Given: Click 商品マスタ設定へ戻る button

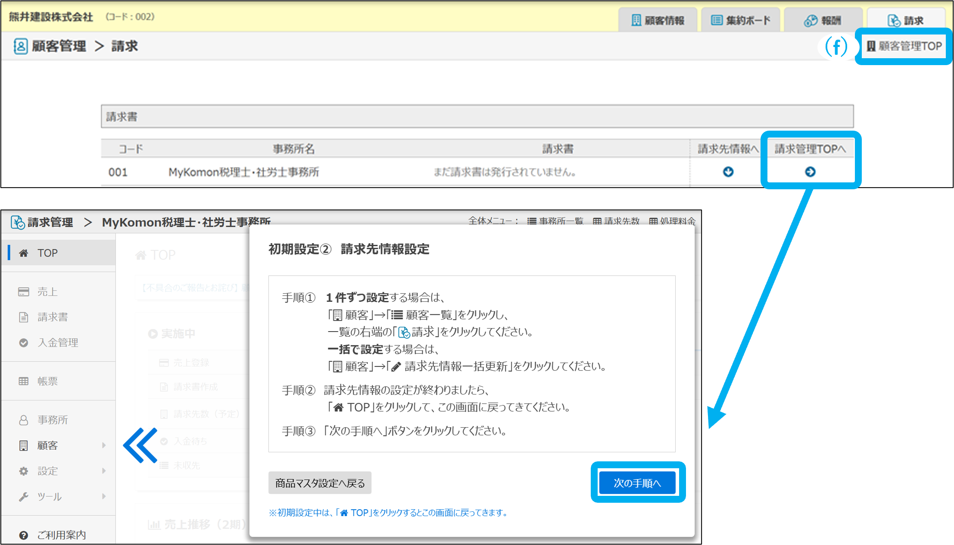Looking at the screenshot, I should click(320, 483).
